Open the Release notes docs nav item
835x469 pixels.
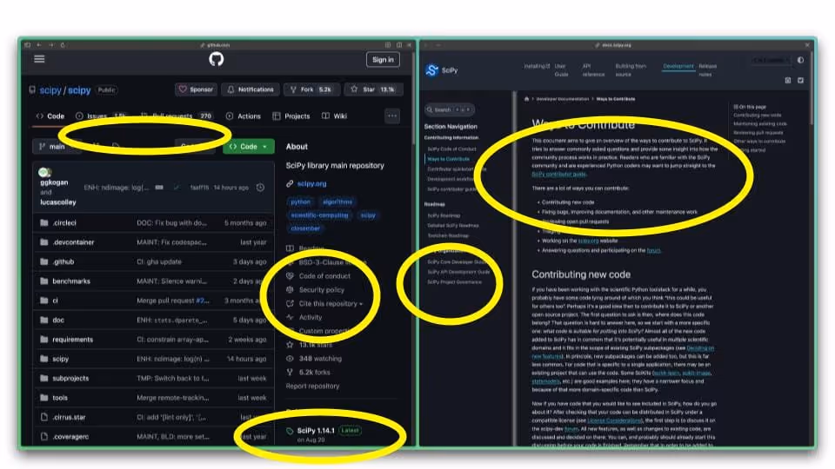click(x=707, y=70)
